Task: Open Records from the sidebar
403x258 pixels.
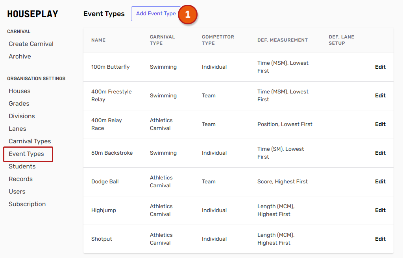Action: pyautogui.click(x=20, y=179)
